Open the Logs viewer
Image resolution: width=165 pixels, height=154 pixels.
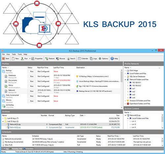pyautogui.click(x=93, y=59)
